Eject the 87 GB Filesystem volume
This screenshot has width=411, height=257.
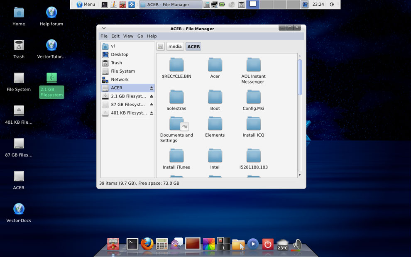[152, 105]
